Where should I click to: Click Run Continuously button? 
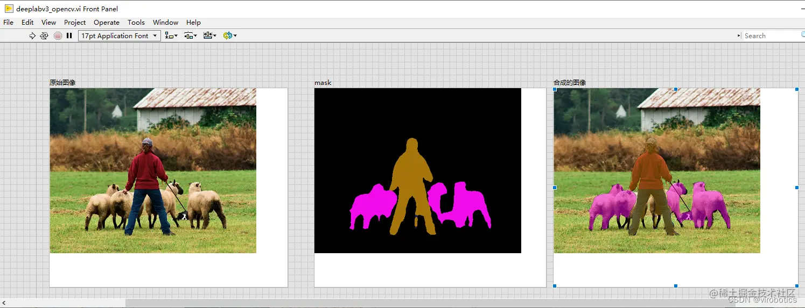(x=44, y=35)
